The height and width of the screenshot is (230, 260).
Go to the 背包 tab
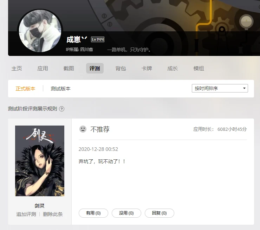click(121, 68)
